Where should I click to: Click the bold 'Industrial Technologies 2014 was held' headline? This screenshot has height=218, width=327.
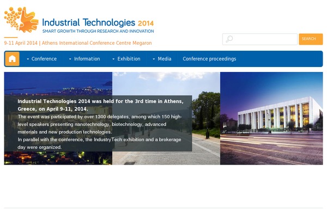point(100,105)
